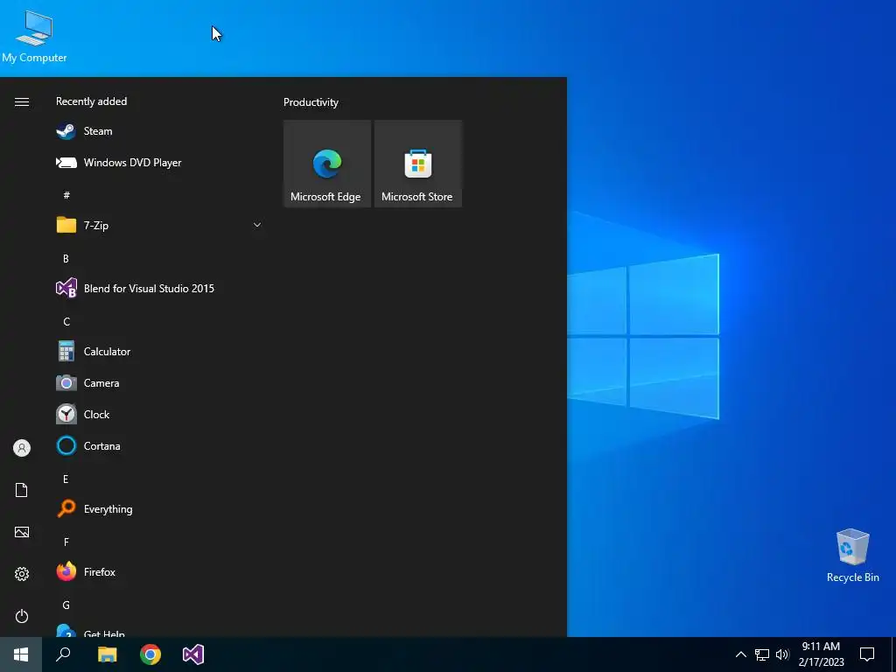Open the volume speaker tray icon

[782, 654]
